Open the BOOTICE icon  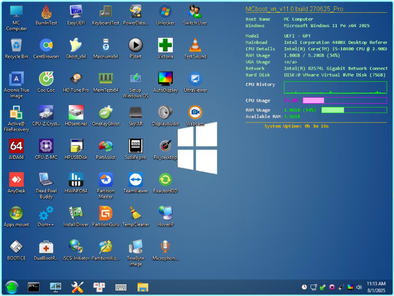[16, 251]
